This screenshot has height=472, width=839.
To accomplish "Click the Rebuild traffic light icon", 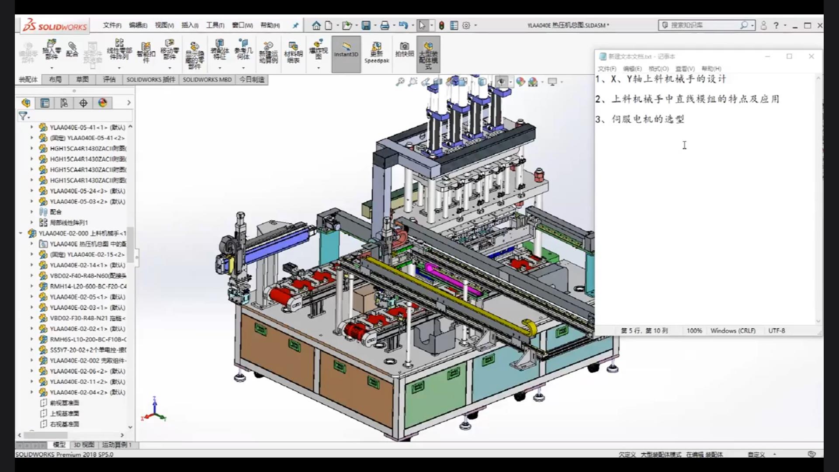I will point(442,25).
